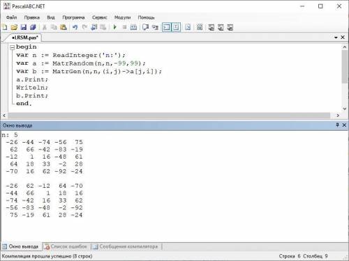The height and width of the screenshot is (261, 349).
Task: Click the end. keyword in the editor
Action: click(x=24, y=104)
